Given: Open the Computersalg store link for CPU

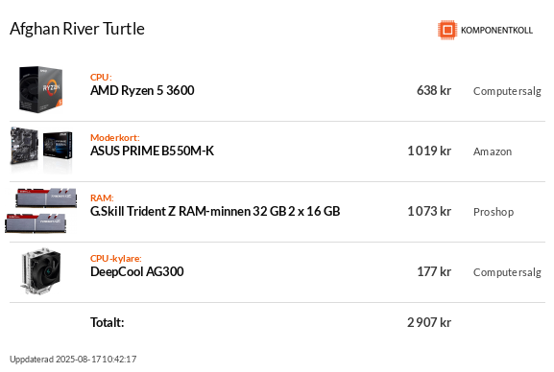Looking at the screenshot, I should [x=507, y=91].
